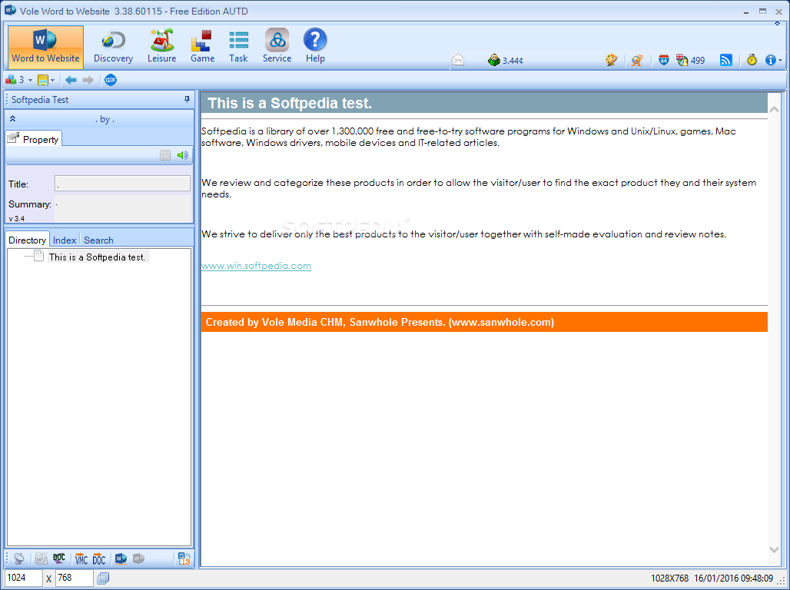Open the save disk dropdown arrow
790x590 pixels.
click(x=52, y=80)
